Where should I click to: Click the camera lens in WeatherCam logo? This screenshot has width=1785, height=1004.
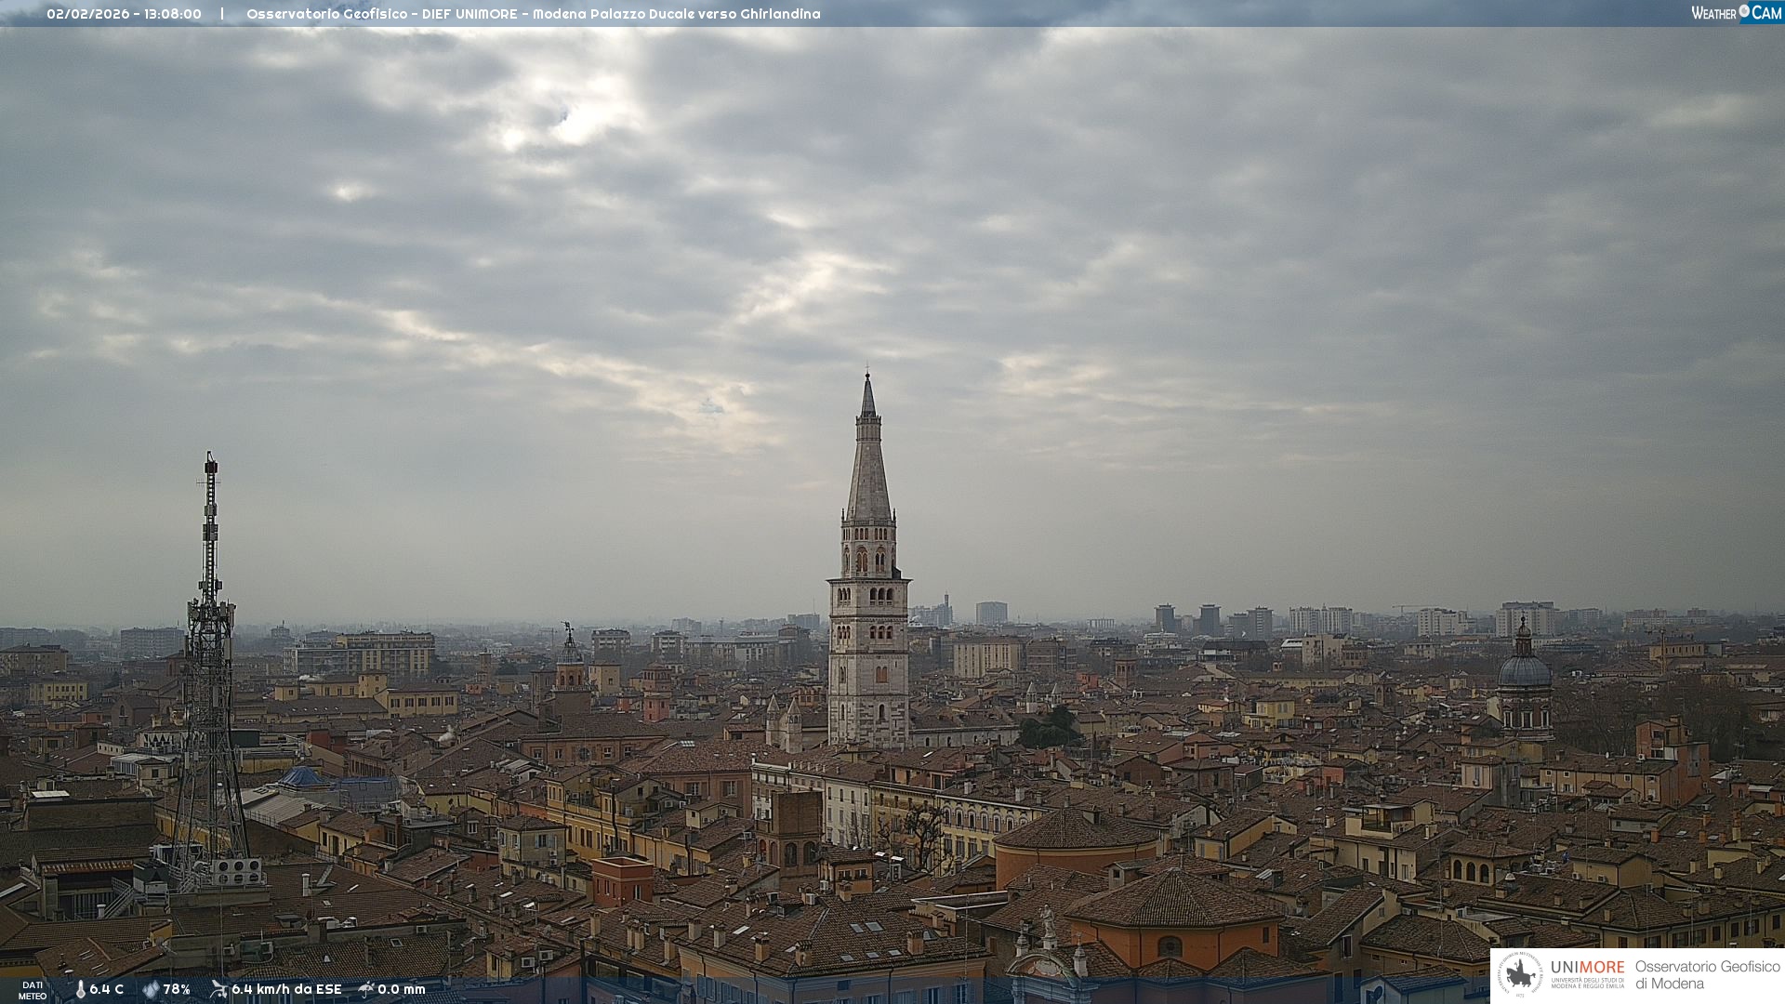(x=1744, y=11)
